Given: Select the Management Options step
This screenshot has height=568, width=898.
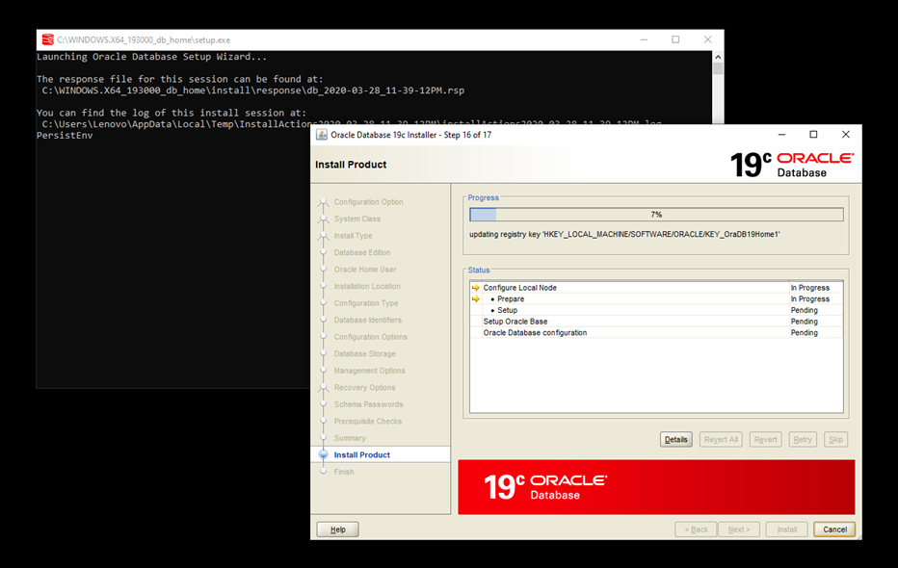Looking at the screenshot, I should tap(369, 371).
